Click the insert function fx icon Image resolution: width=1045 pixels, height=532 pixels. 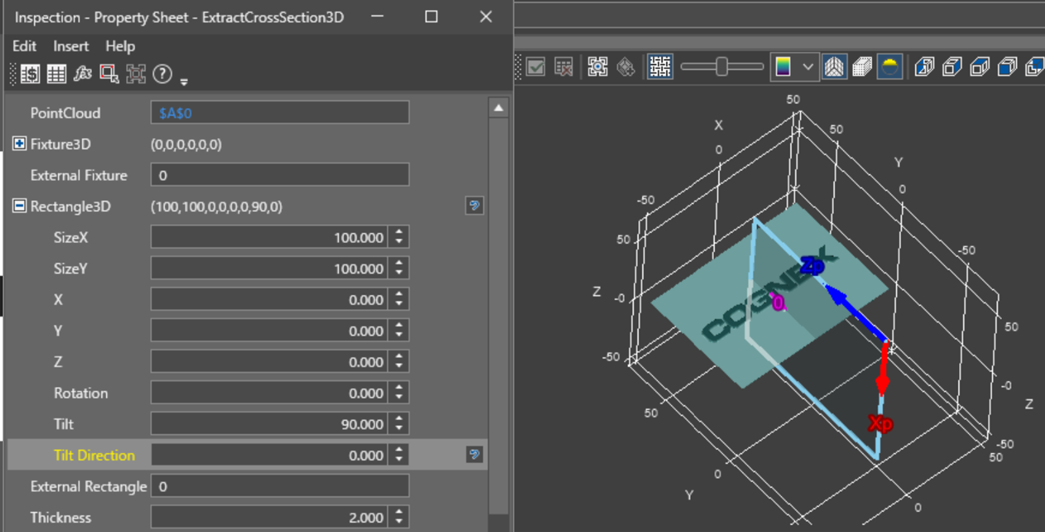click(82, 74)
